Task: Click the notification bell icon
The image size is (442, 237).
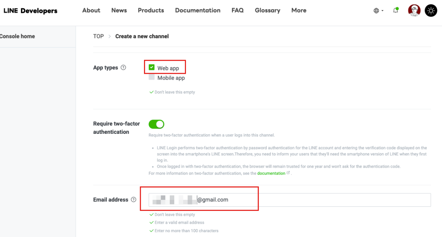Action: (396, 10)
